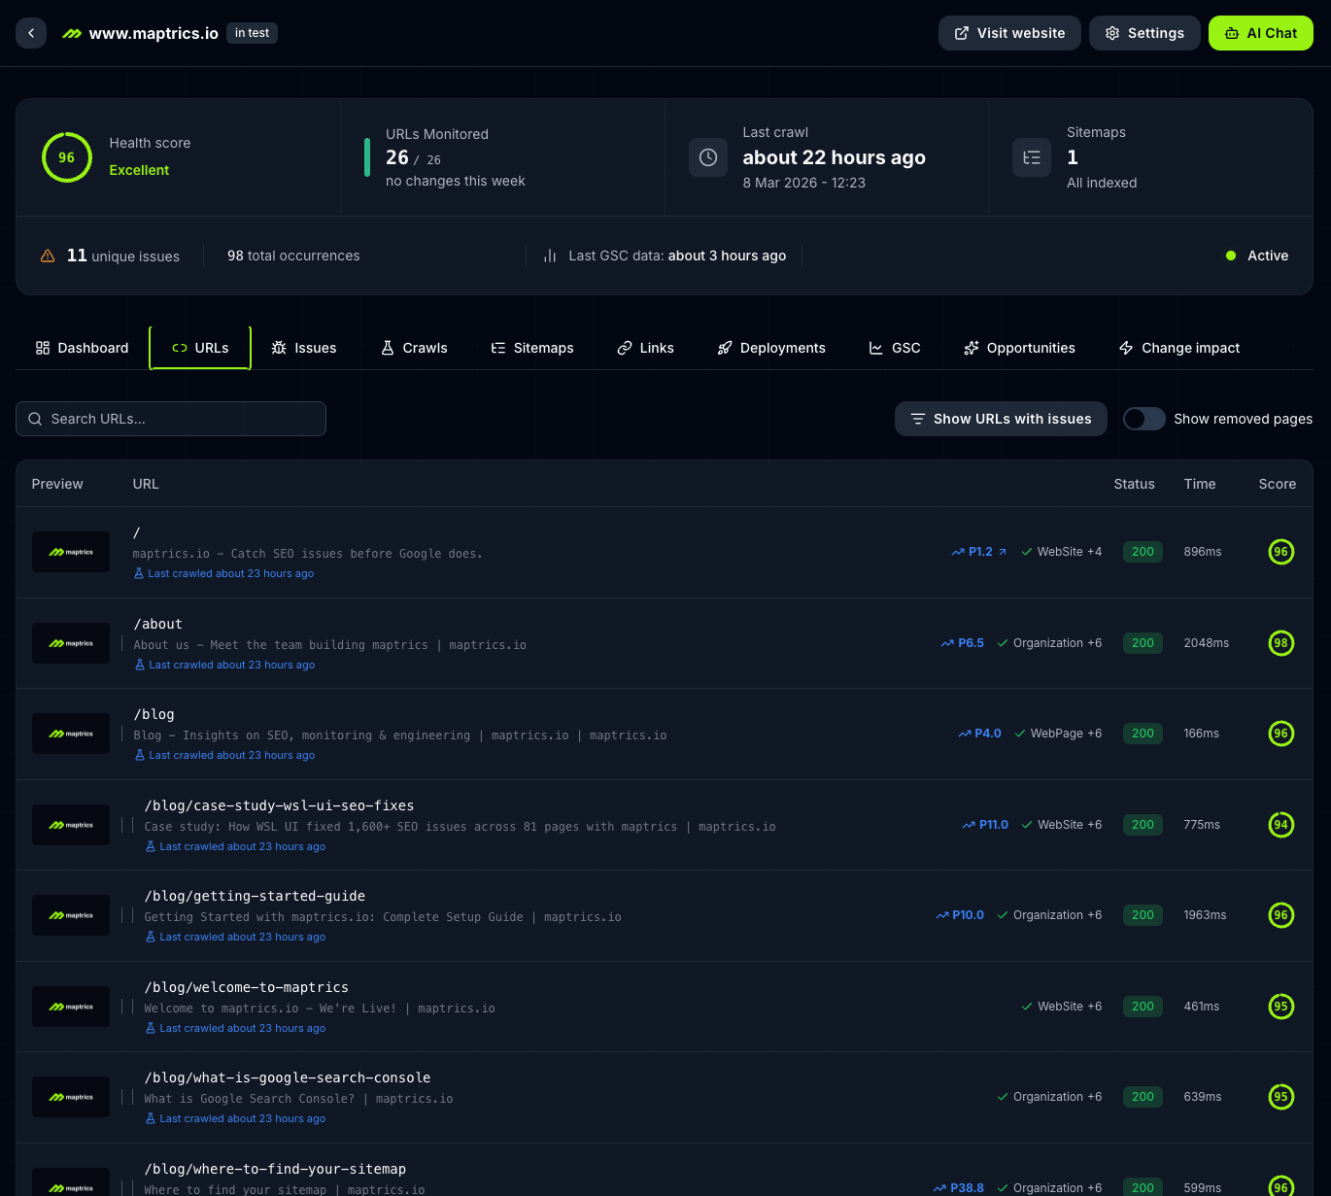
Task: Open the Deployments tab
Action: (771, 348)
